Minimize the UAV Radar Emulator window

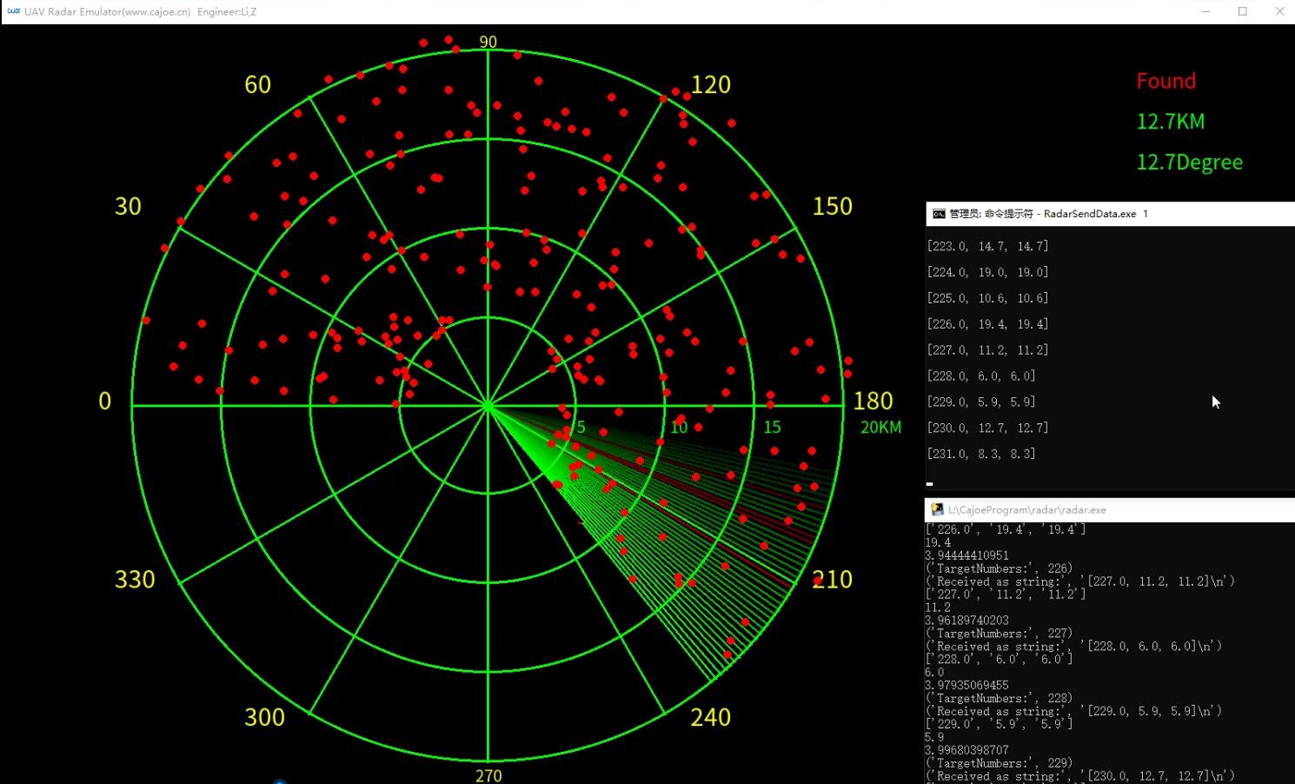click(x=1206, y=11)
